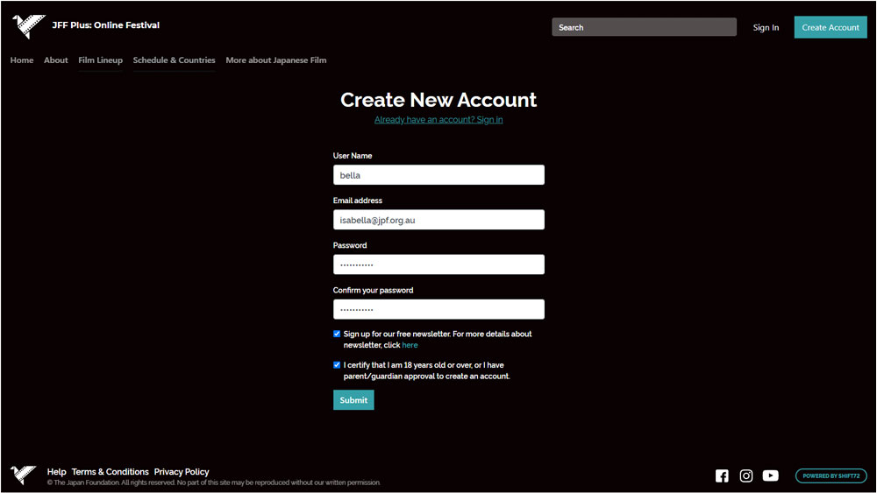Open the YouTube icon in footer
Viewport: 877px width, 493px height.
tap(770, 475)
